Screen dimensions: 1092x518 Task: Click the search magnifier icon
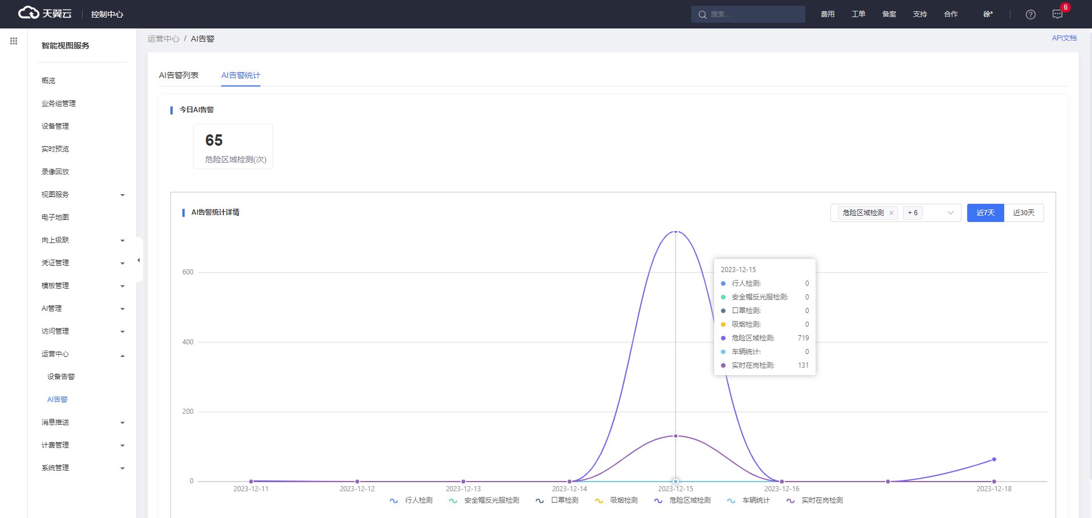pyautogui.click(x=702, y=14)
